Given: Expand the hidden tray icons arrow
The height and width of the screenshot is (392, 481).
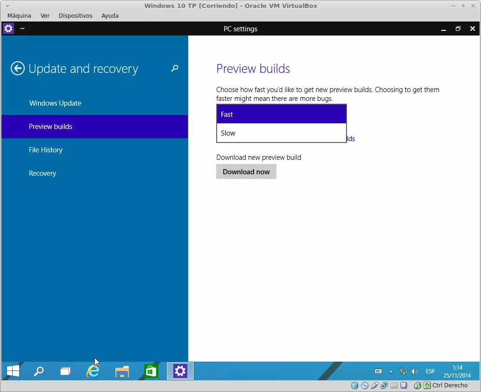Looking at the screenshot, I should pos(391,371).
